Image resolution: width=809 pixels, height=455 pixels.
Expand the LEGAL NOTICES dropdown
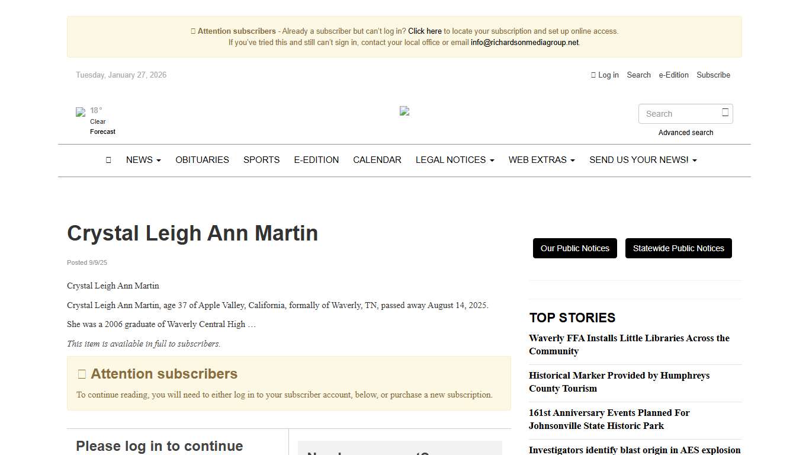click(x=454, y=159)
